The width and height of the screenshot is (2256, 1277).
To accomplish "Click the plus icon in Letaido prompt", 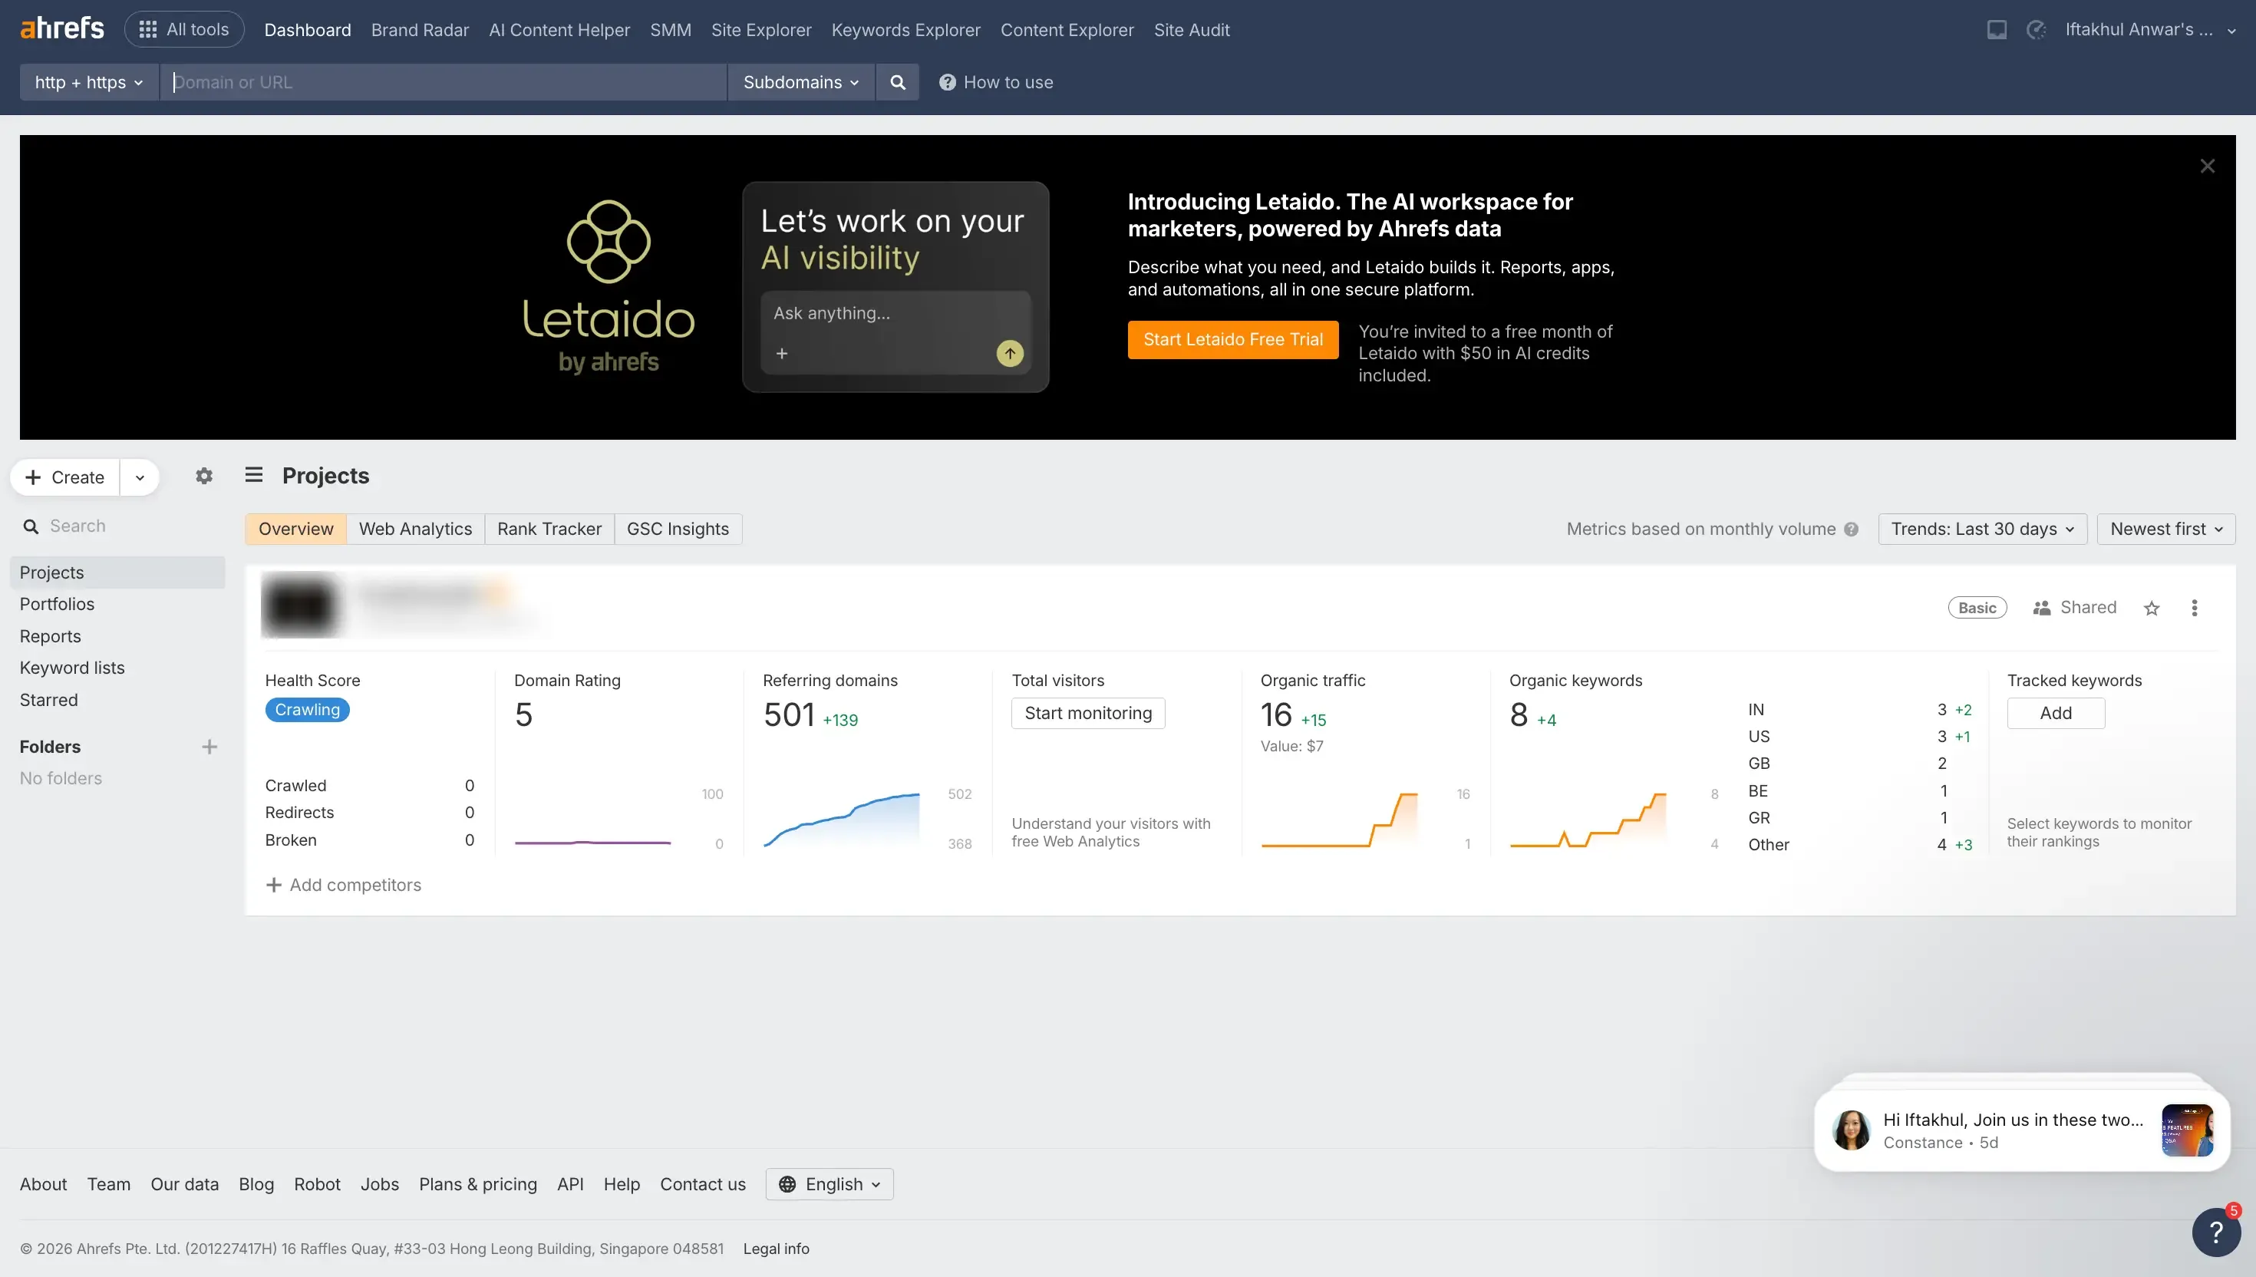I will point(781,352).
